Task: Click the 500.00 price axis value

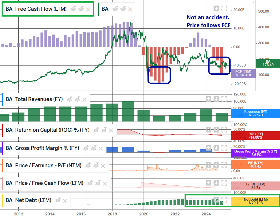Action: pos(264,11)
